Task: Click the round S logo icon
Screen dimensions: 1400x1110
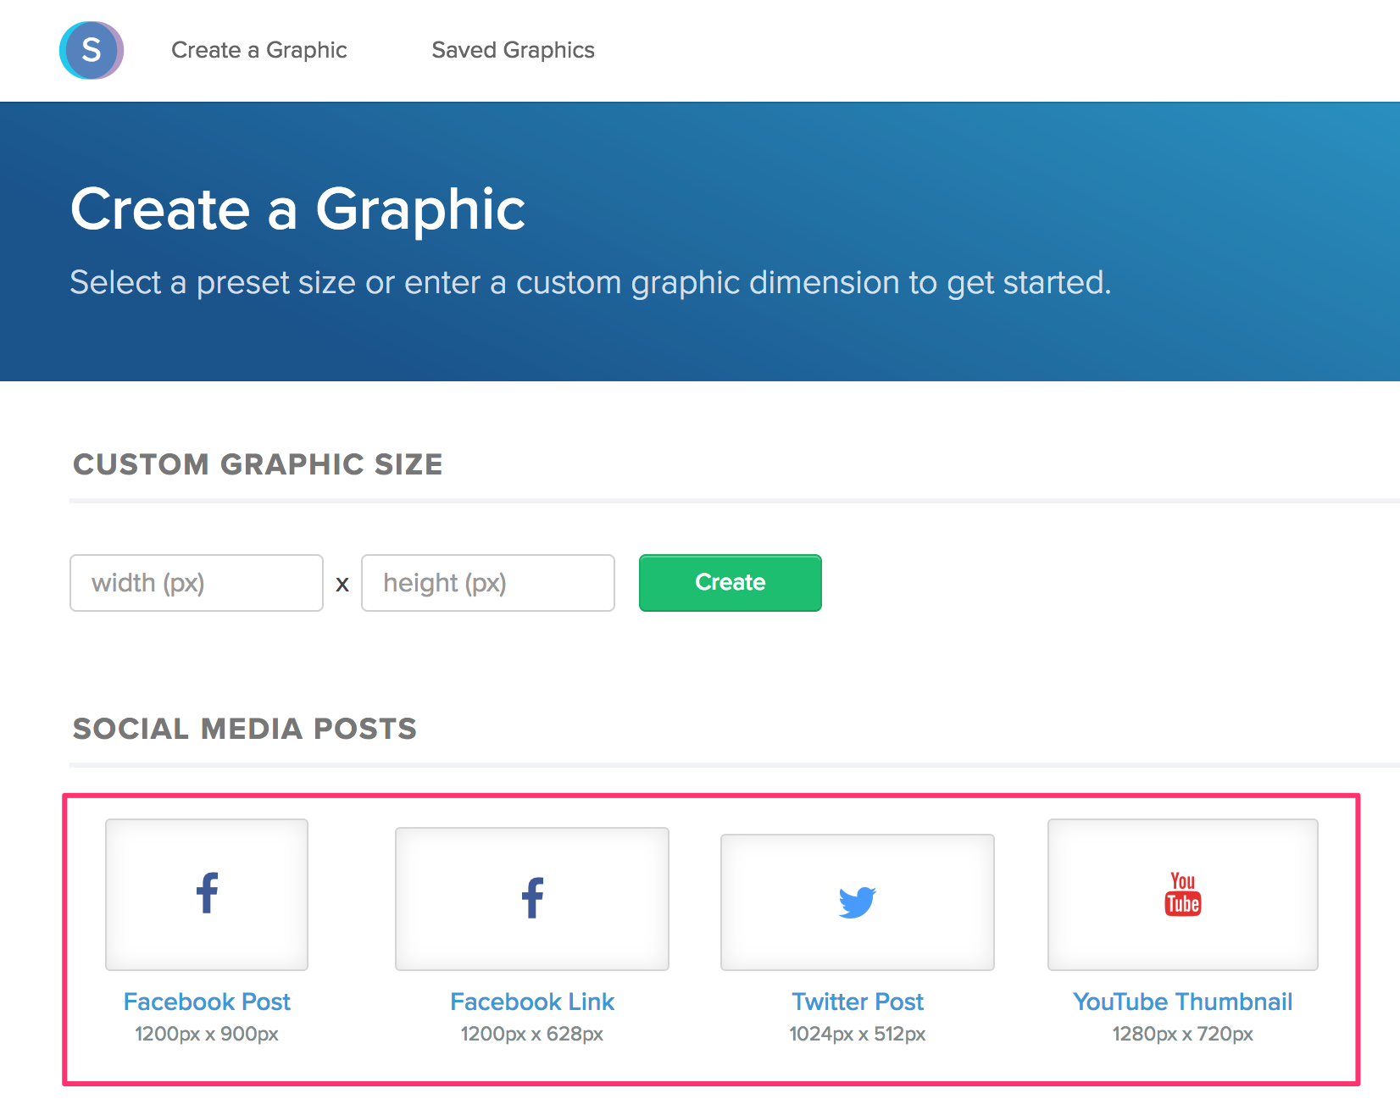Action: coord(92,50)
